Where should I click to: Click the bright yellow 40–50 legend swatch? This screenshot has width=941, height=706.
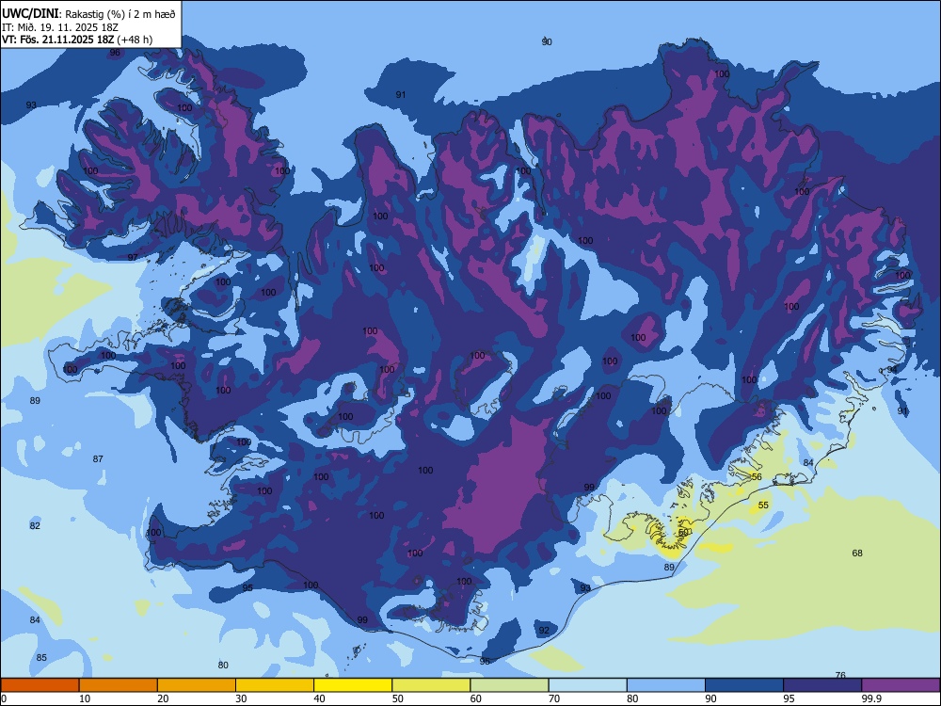353,685
